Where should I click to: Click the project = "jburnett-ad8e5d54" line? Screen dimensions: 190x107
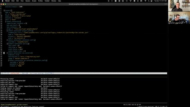[20, 36]
